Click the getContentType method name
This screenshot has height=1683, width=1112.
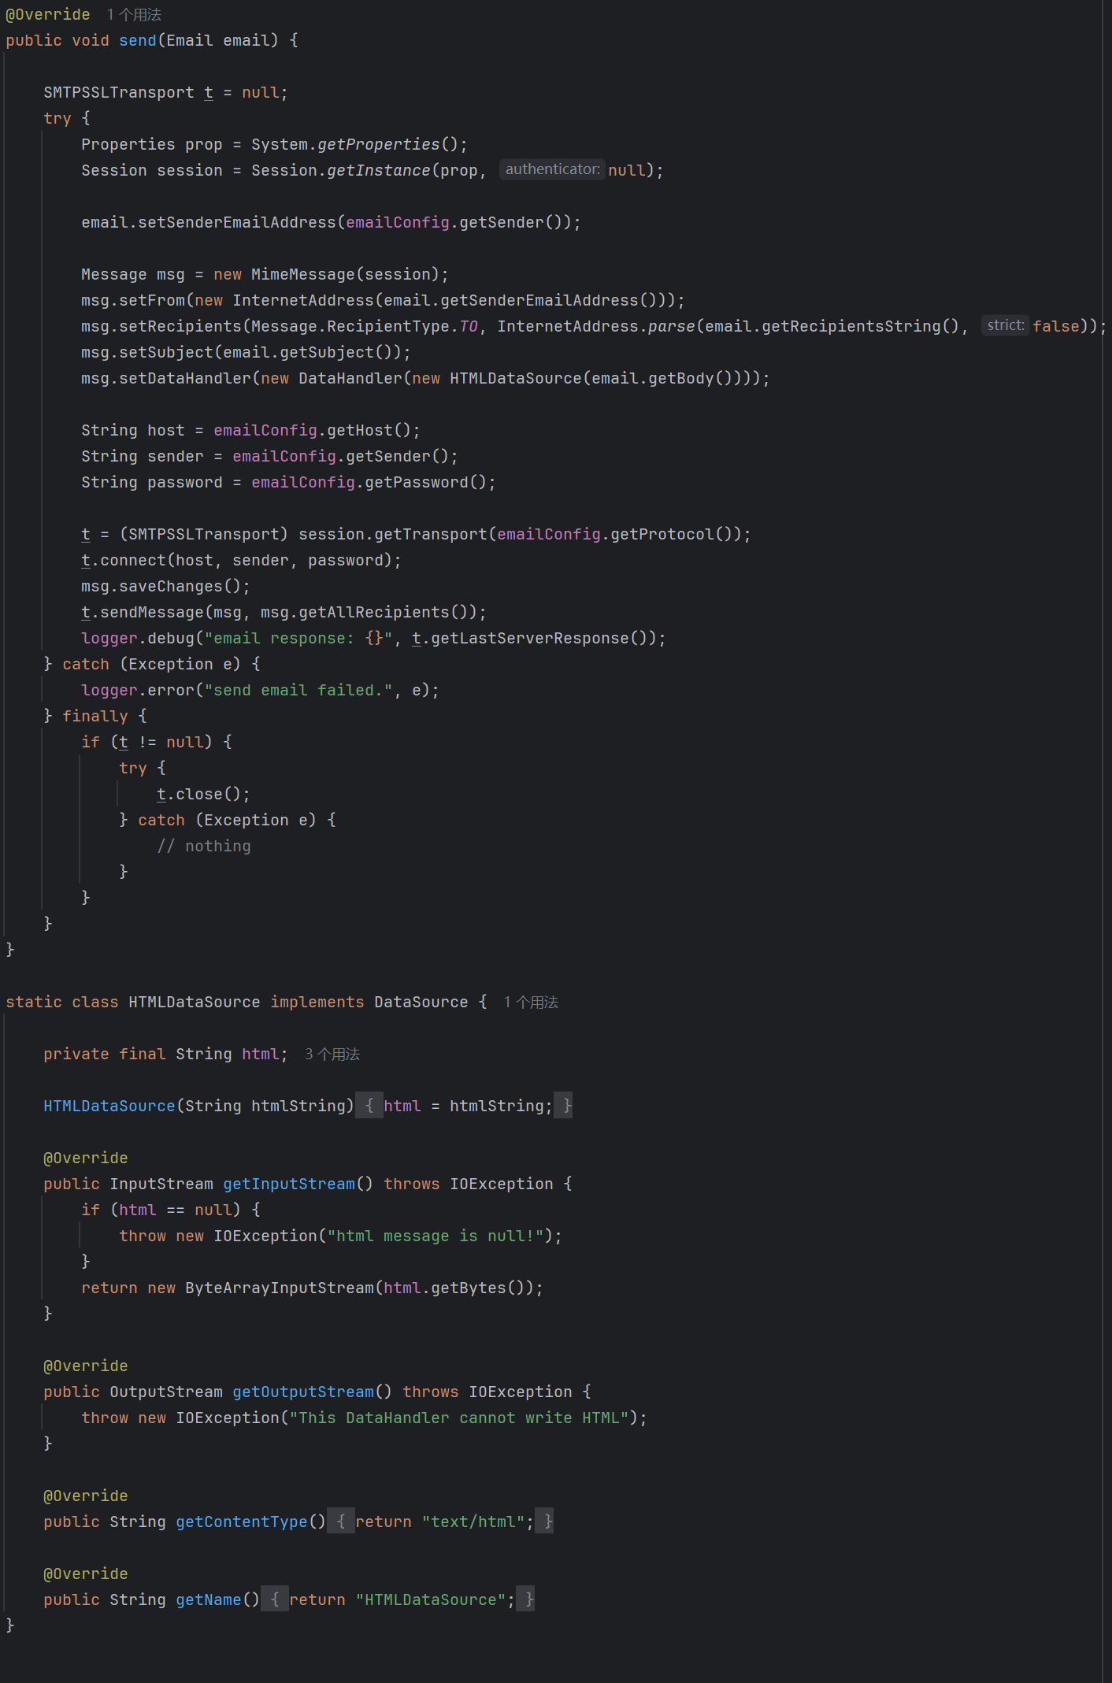click(x=242, y=1522)
